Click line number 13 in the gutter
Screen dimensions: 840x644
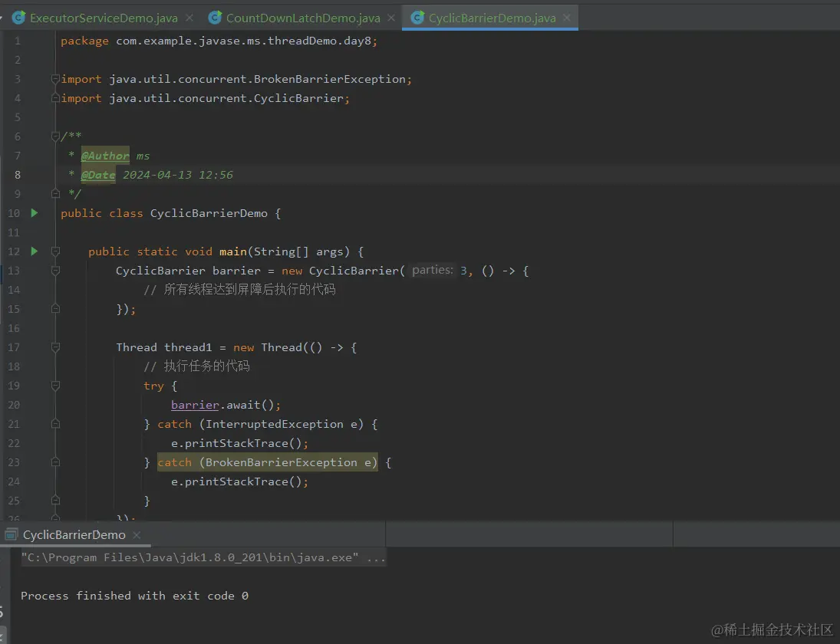pyautogui.click(x=14, y=271)
